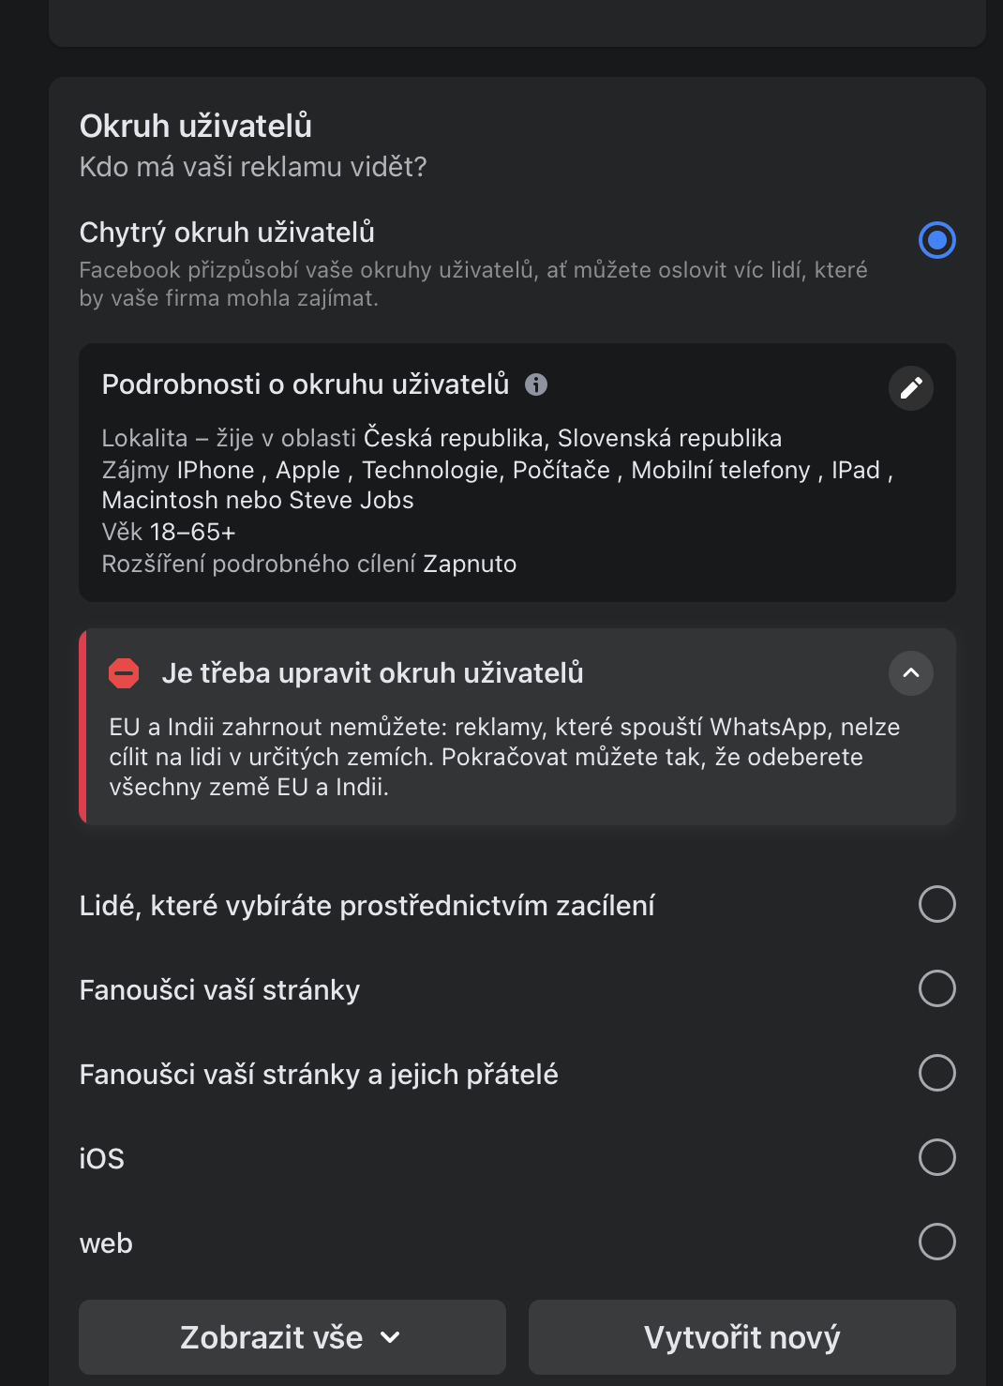Click the iOS audience label
The image size is (1003, 1386).
(x=102, y=1159)
